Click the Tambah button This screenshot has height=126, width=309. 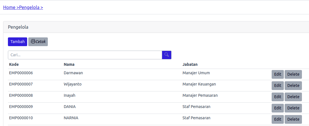click(x=18, y=42)
